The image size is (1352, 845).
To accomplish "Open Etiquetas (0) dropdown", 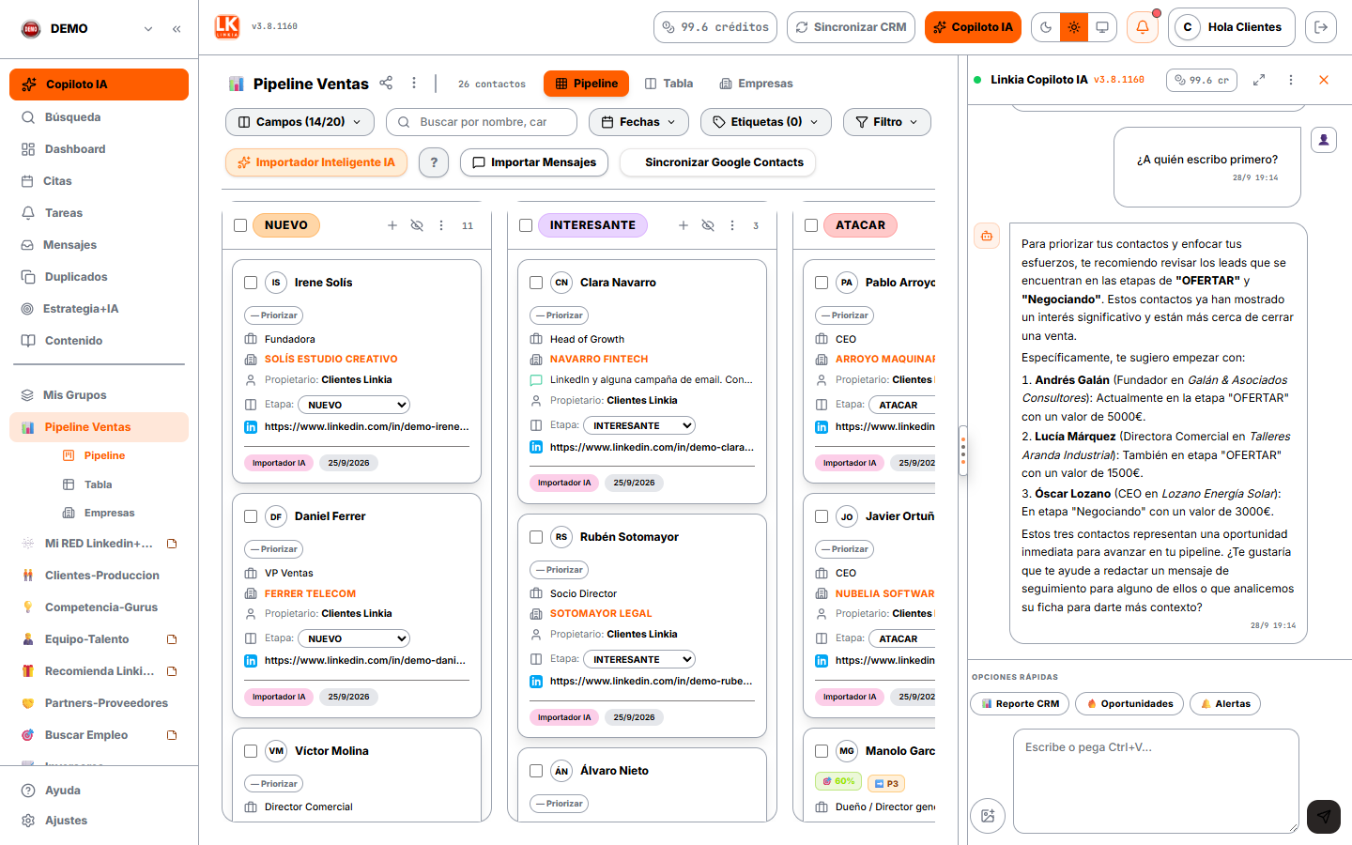I will [x=766, y=122].
